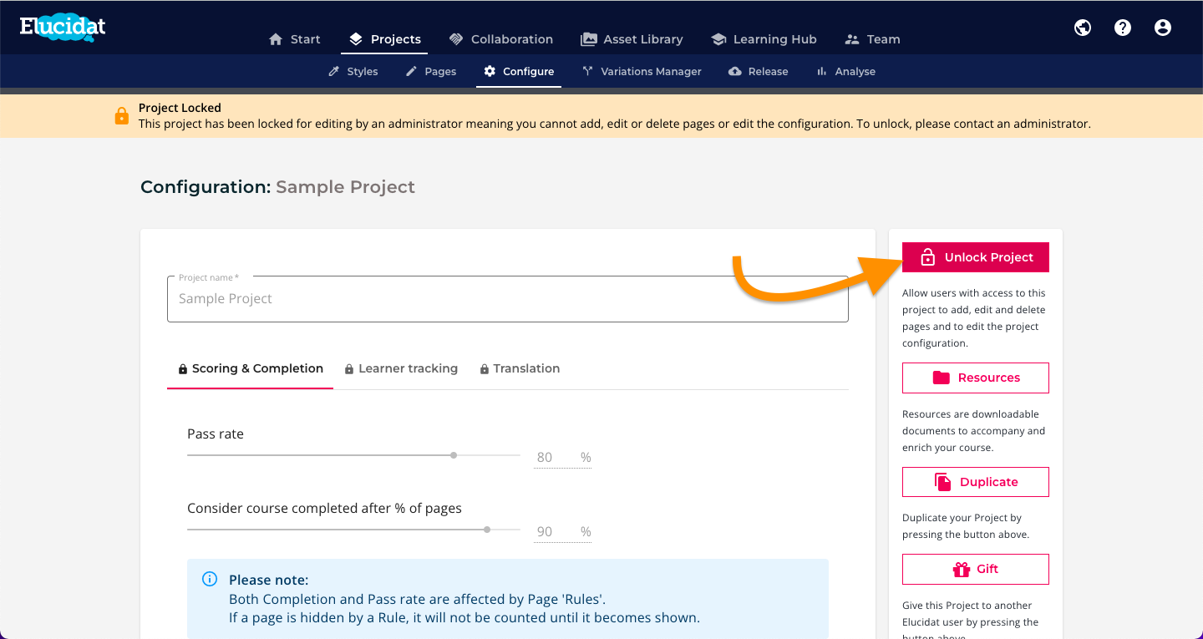Open the Resources button
1203x639 pixels.
coord(976,378)
